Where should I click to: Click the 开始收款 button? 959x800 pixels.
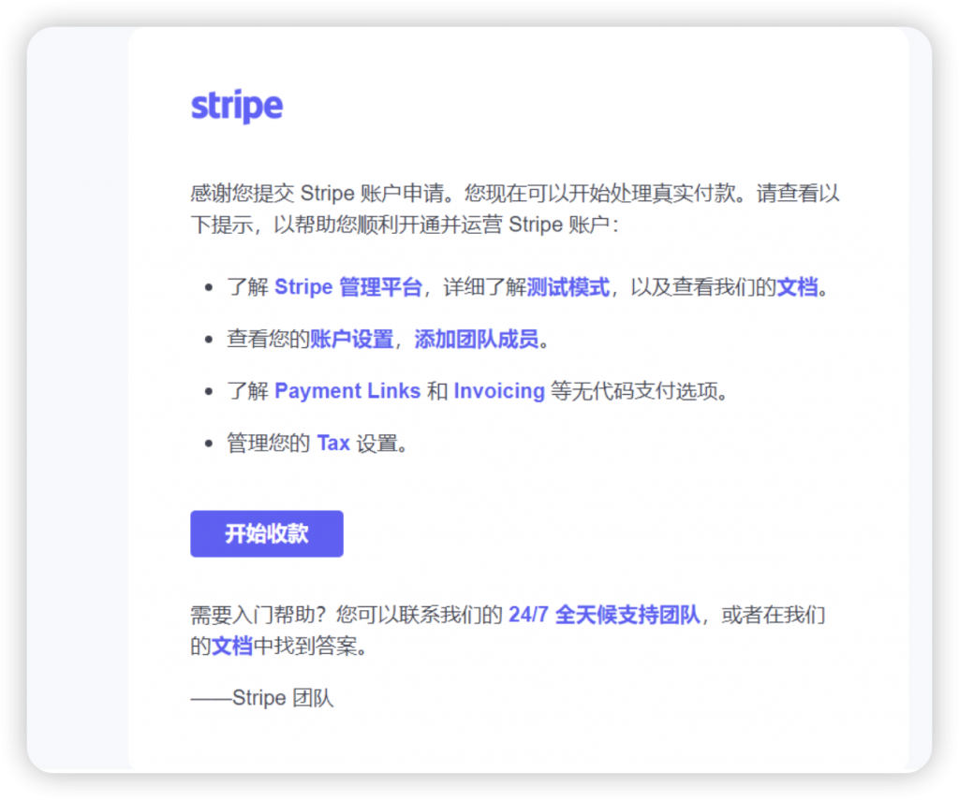(x=267, y=533)
